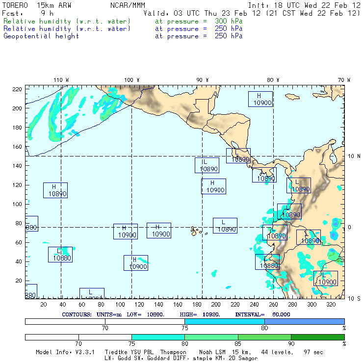Click the TORERO 15km ARW title
Viewport: 363px width, 363px height.
[38, 5]
